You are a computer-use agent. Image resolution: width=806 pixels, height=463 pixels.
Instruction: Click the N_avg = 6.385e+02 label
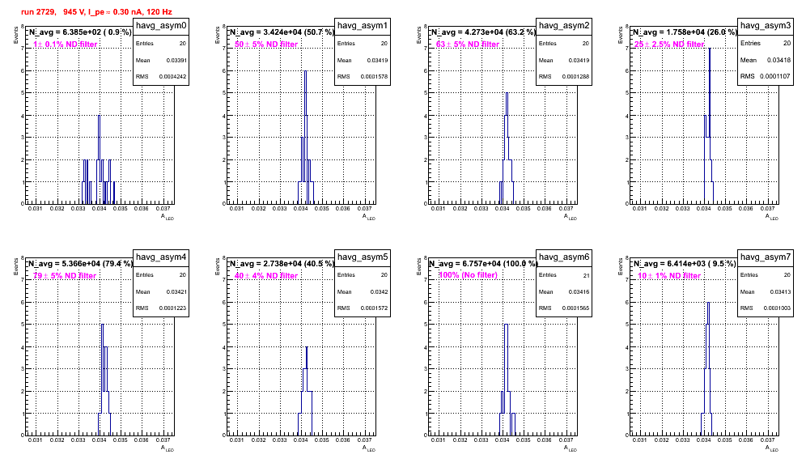[x=80, y=32]
